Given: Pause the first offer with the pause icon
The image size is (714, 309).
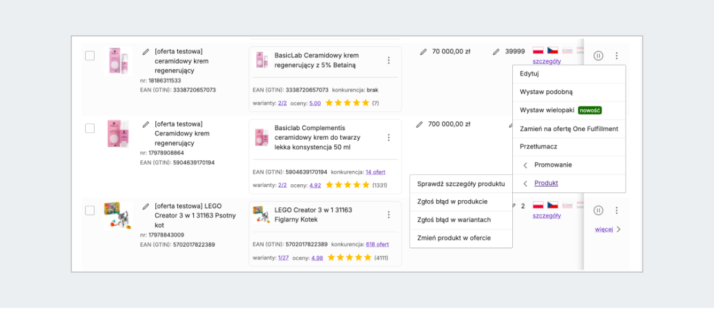Looking at the screenshot, I should point(599,56).
